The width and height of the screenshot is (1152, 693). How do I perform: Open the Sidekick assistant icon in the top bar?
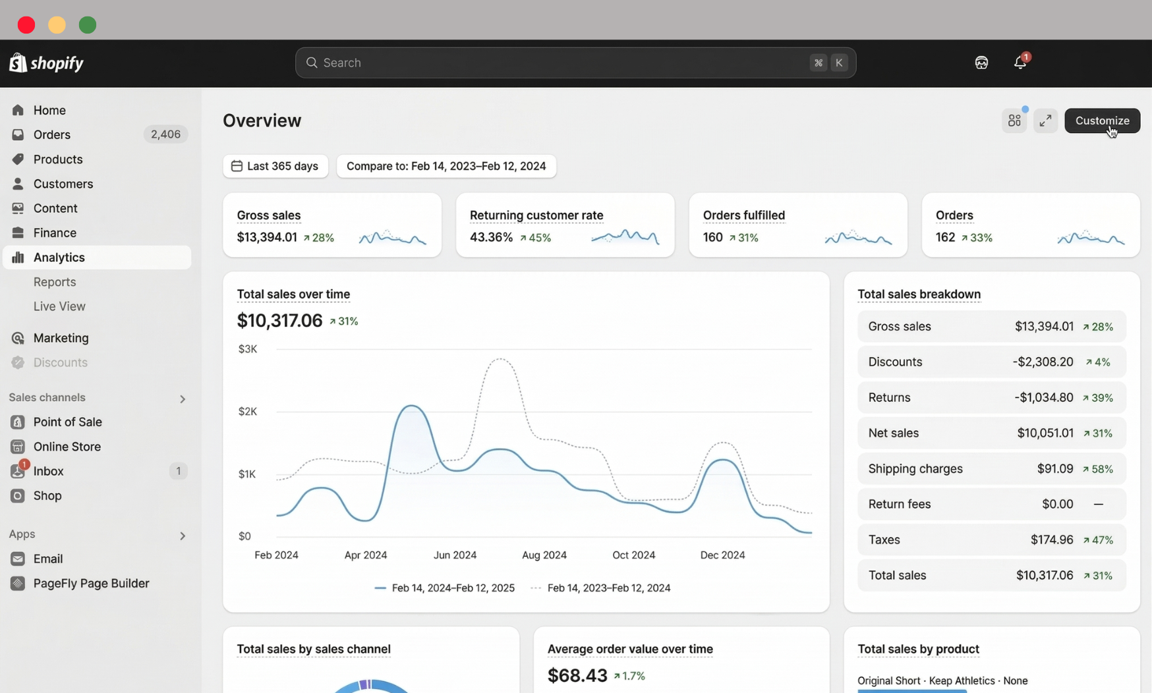click(x=981, y=63)
